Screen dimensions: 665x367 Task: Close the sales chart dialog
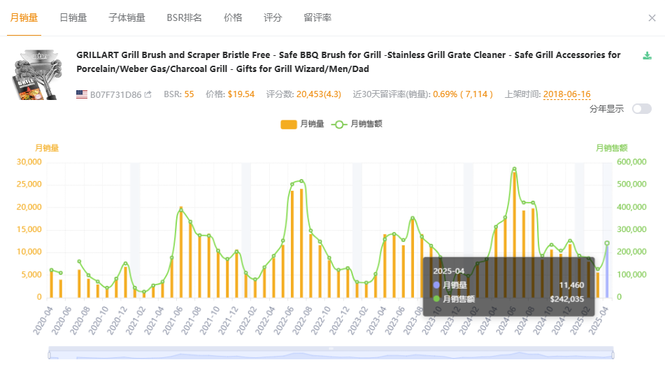(x=652, y=17)
